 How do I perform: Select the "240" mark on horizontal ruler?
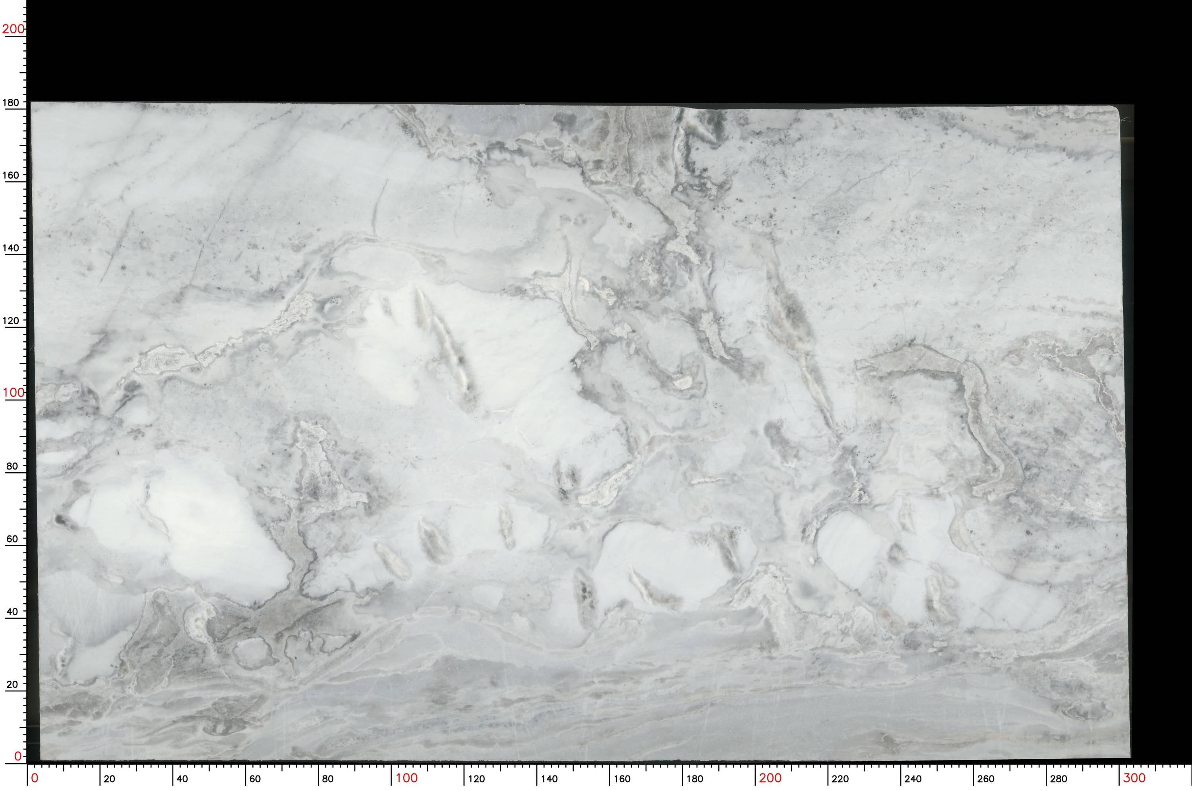(913, 779)
